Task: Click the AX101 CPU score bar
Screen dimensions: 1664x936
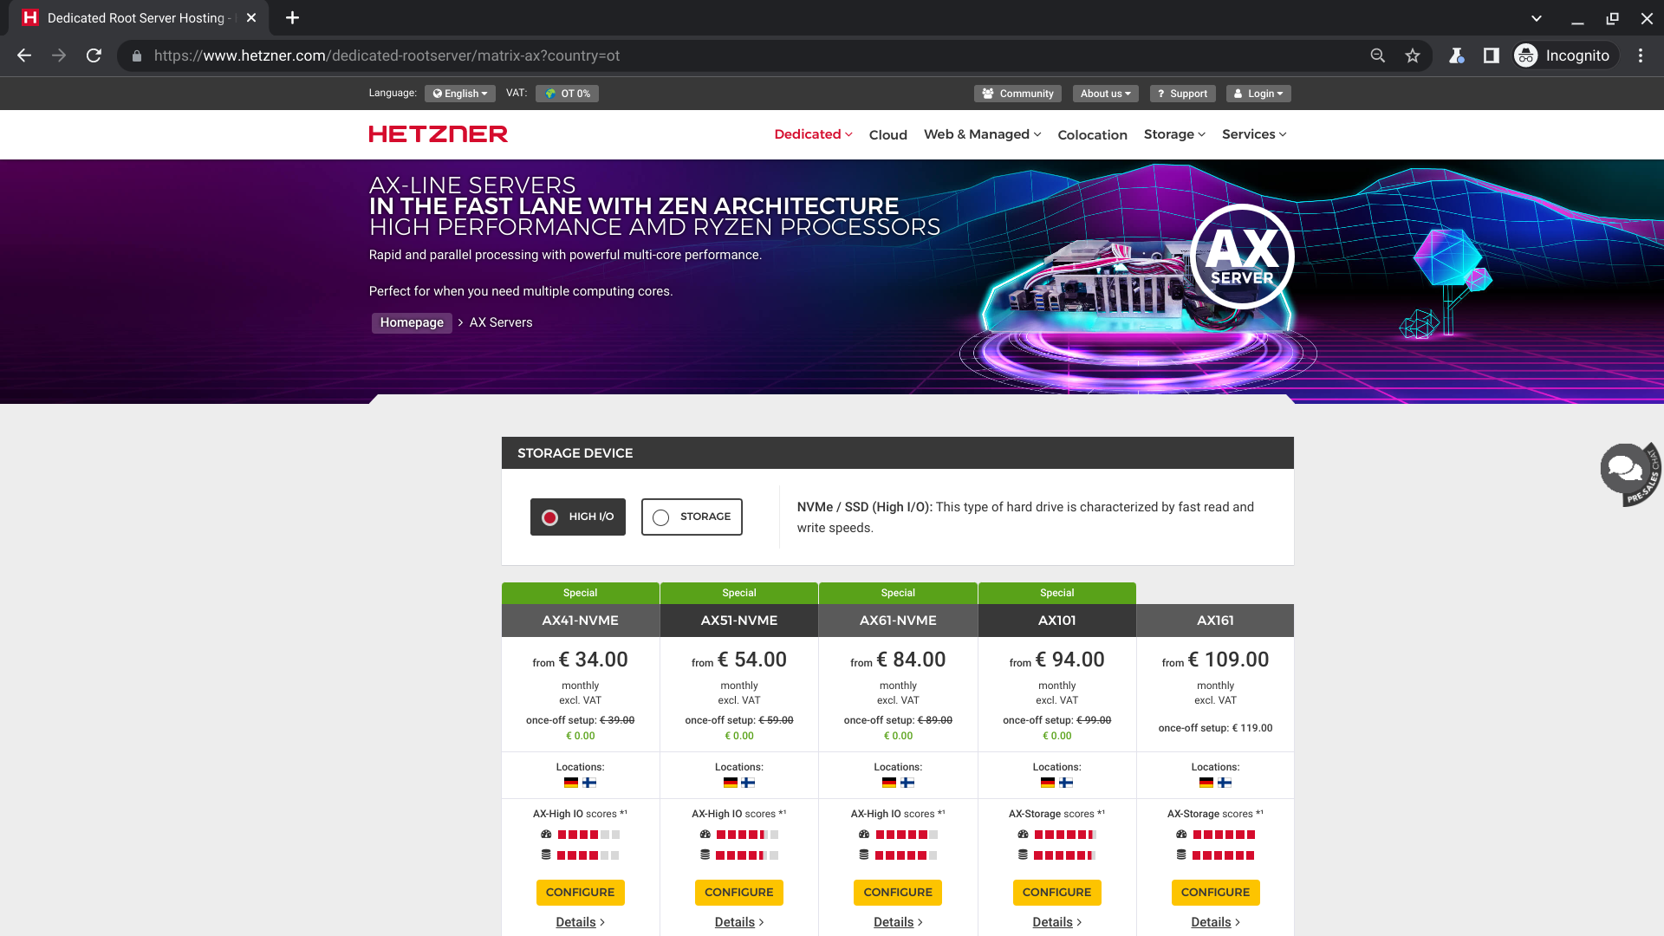Action: 1065,835
